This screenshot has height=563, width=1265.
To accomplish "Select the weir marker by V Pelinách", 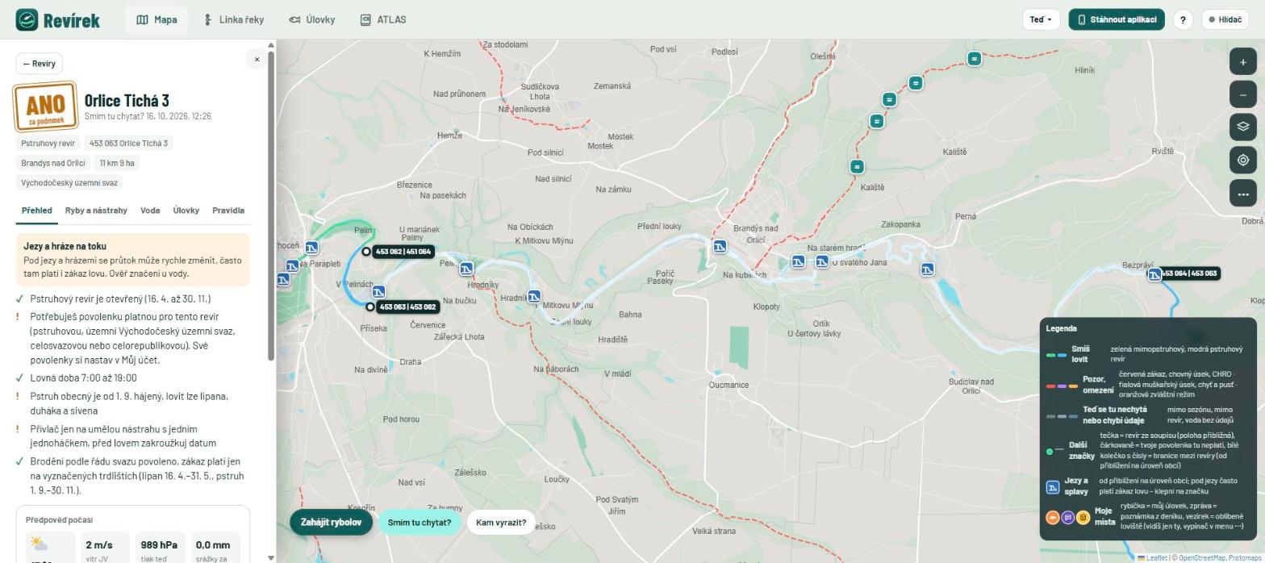I will [x=378, y=292].
